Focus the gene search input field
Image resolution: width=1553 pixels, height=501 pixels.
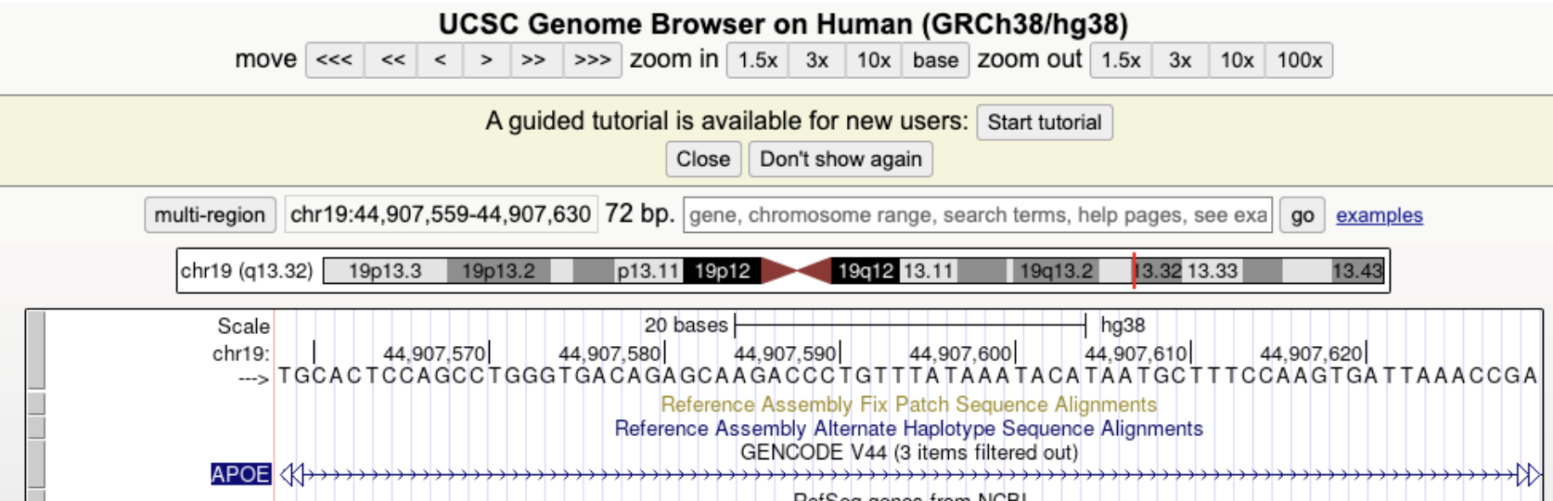coord(978,215)
